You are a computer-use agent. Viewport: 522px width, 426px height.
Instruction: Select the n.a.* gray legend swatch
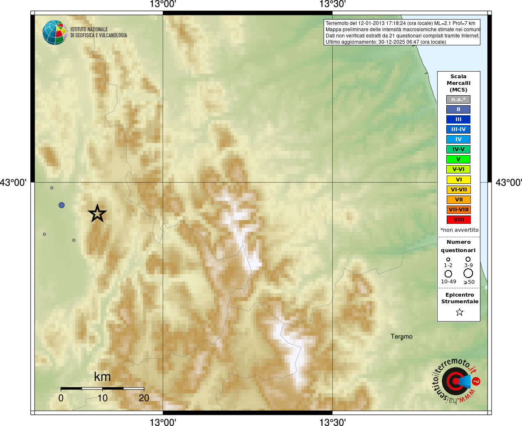tap(458, 99)
